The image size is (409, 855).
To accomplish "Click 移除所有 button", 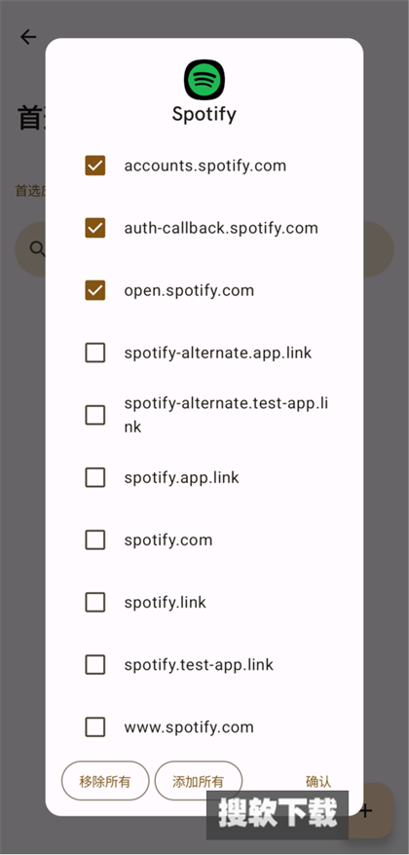I will 105,781.
